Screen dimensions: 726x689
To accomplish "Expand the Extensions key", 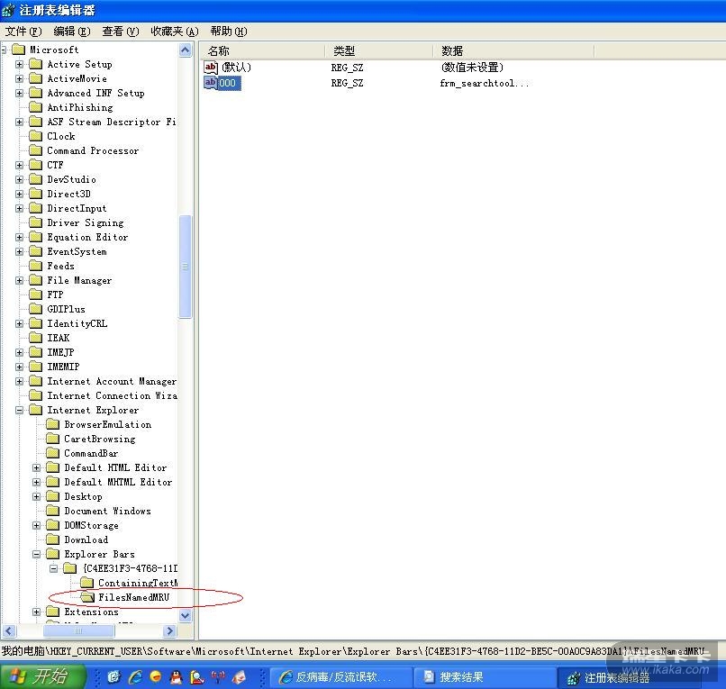I will [36, 612].
